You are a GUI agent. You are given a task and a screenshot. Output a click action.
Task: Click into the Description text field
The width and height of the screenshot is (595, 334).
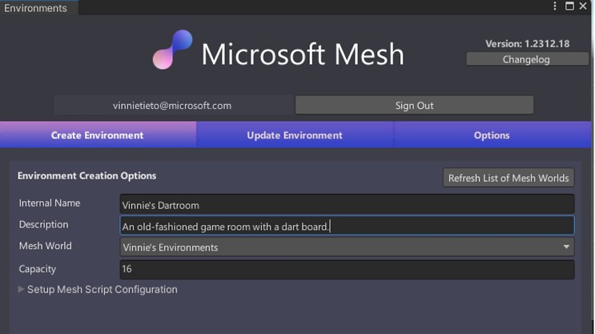(347, 226)
